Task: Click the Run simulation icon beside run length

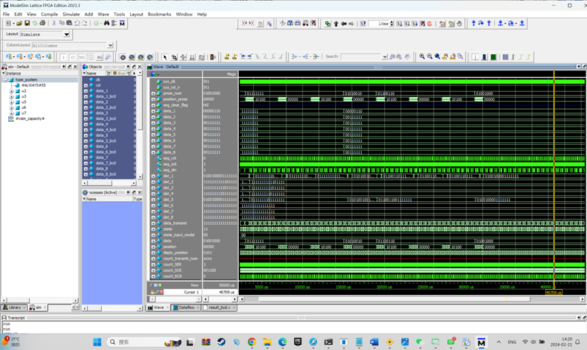Action: [400, 24]
